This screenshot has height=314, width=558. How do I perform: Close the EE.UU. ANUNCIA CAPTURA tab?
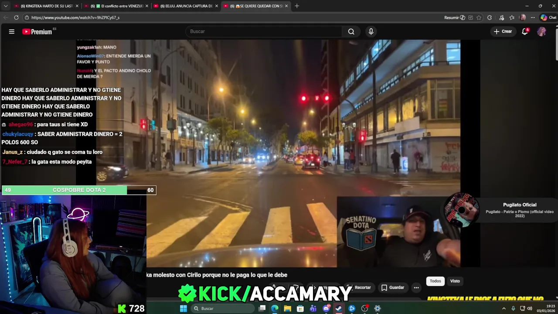pos(217,6)
